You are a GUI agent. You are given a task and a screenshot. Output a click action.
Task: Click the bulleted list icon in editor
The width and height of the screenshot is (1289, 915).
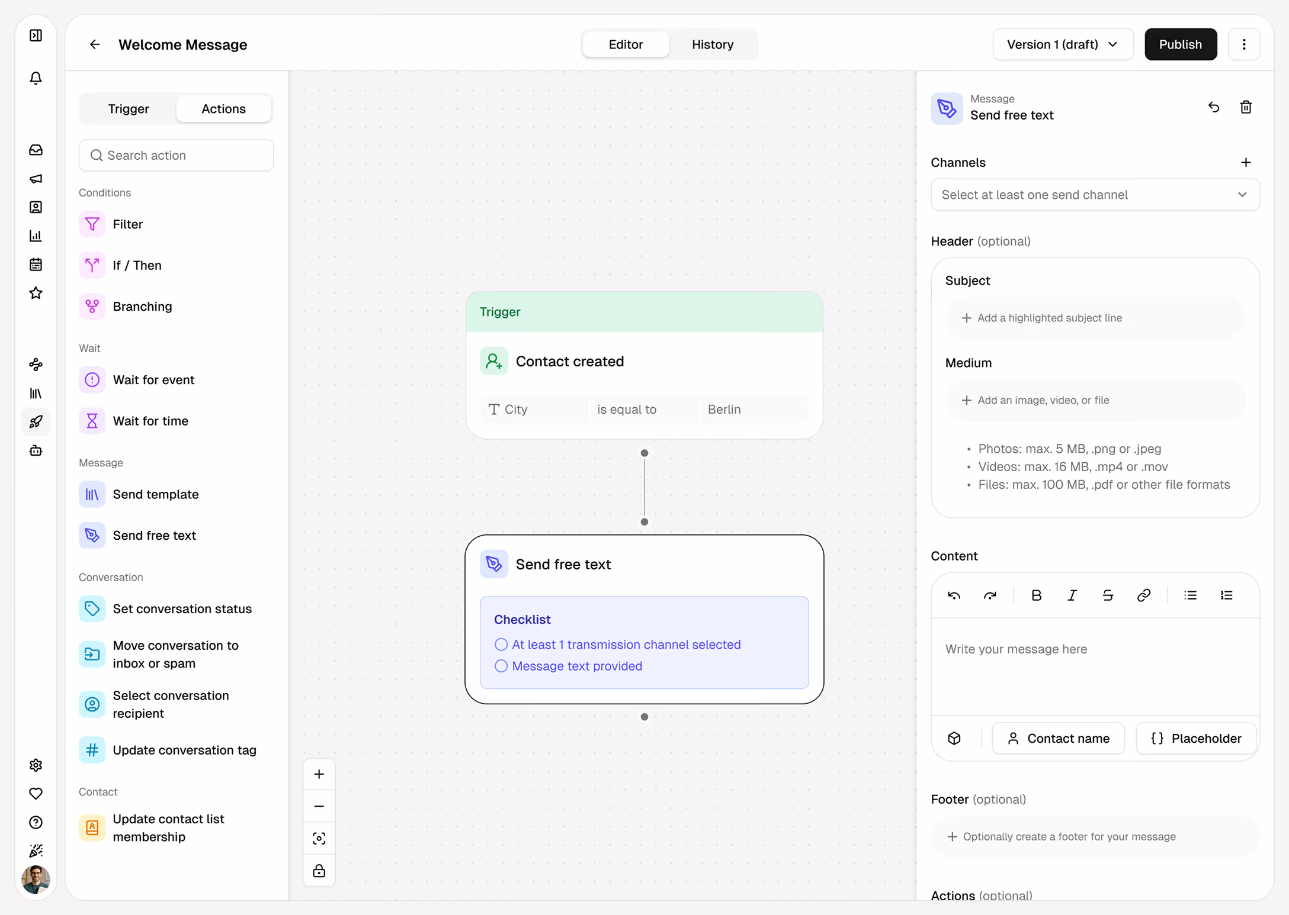point(1190,595)
